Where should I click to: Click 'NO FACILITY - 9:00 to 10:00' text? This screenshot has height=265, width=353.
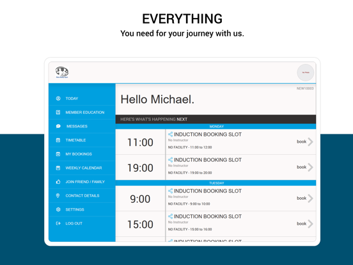189,204
